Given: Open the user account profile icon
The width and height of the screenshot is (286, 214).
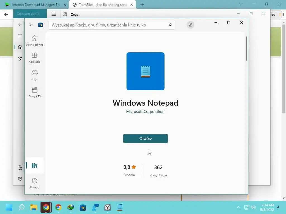Looking at the screenshot, I should pos(190,25).
